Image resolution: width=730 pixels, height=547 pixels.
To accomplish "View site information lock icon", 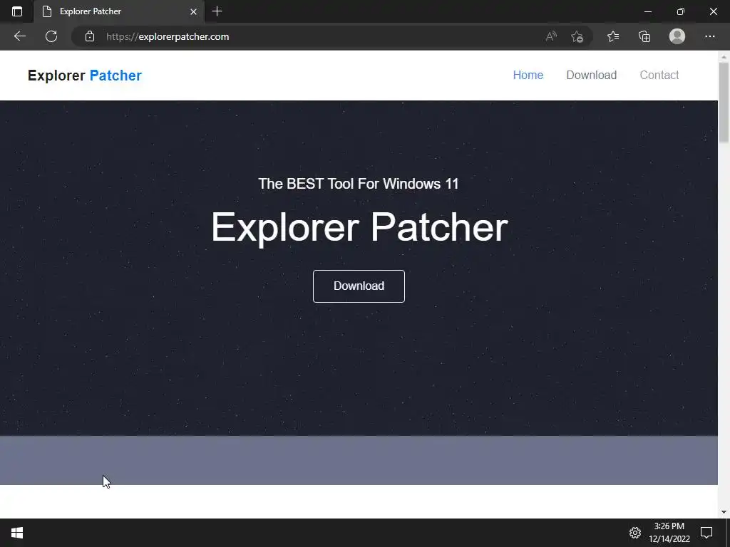I will [90, 36].
